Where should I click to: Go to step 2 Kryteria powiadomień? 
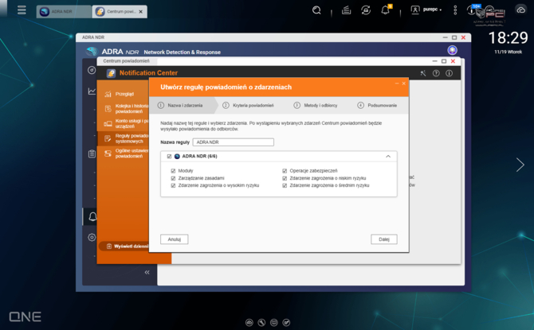pyautogui.click(x=248, y=105)
